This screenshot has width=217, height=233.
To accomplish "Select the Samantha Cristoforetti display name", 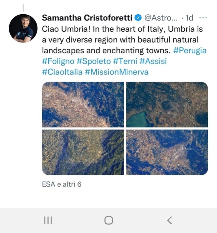I will [87, 18].
